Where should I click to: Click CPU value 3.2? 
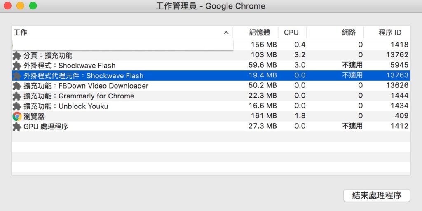tap(300, 55)
